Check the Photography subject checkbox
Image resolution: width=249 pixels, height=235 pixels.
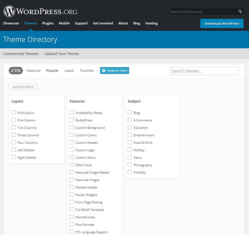[130, 165]
